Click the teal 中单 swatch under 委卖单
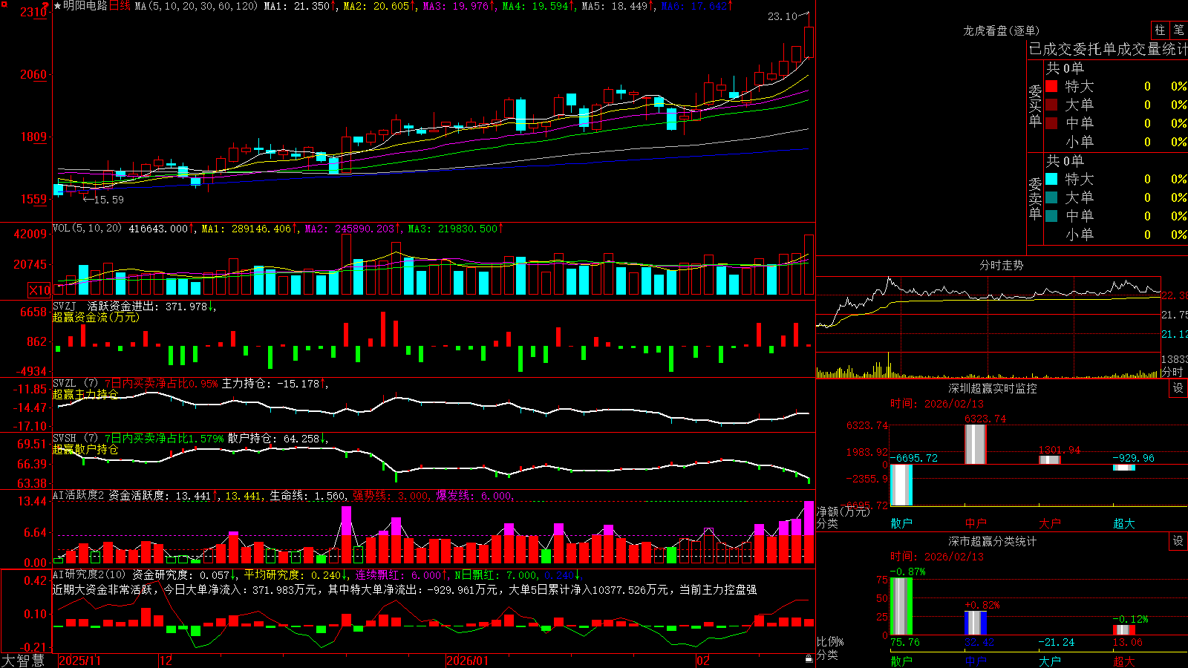This screenshot has width=1188, height=668. [x=1051, y=216]
